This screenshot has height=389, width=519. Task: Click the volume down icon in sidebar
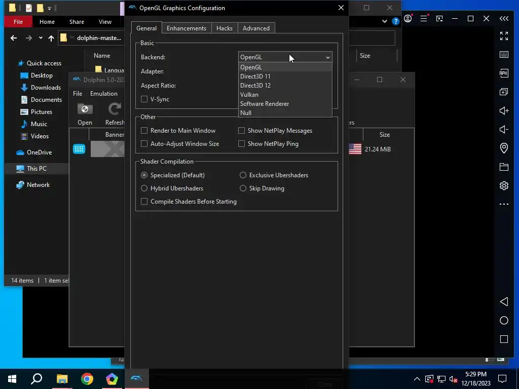(504, 129)
